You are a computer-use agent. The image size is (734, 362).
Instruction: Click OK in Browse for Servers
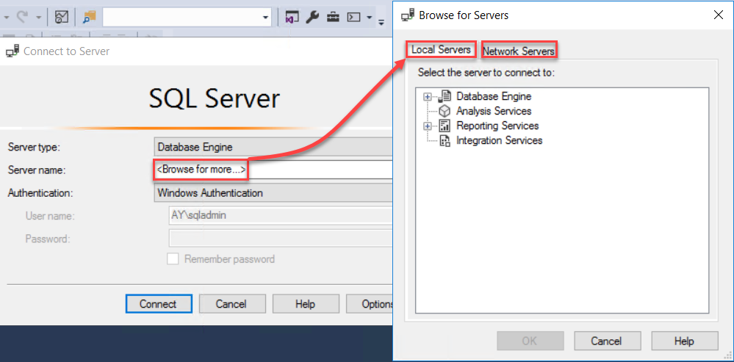tap(530, 341)
